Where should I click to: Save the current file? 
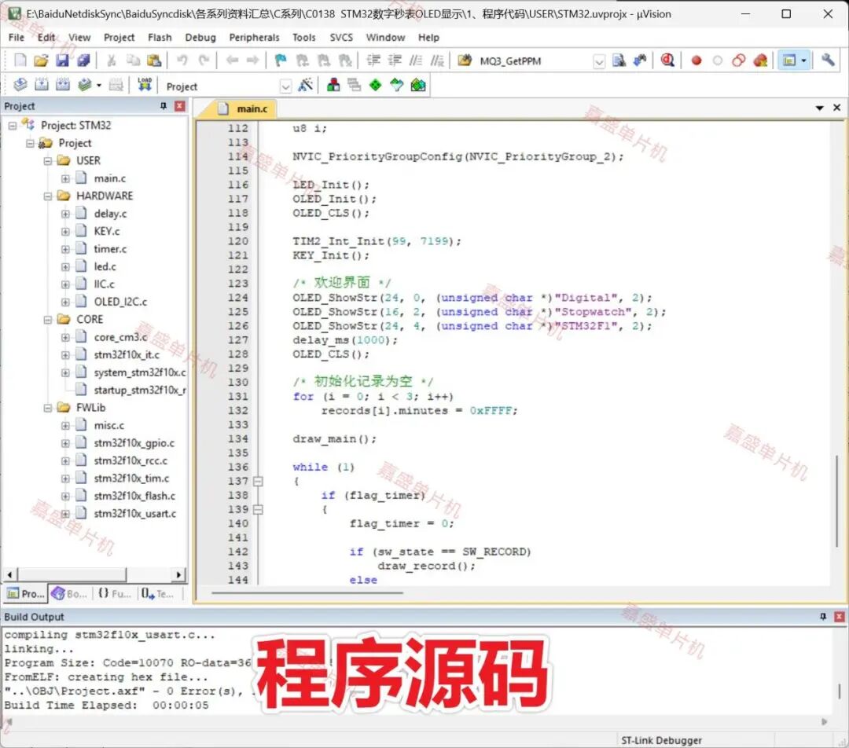(62, 60)
